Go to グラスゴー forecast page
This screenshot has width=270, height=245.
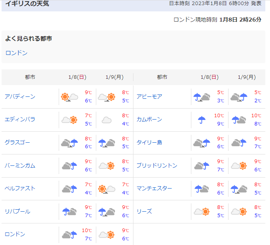tap(17, 142)
